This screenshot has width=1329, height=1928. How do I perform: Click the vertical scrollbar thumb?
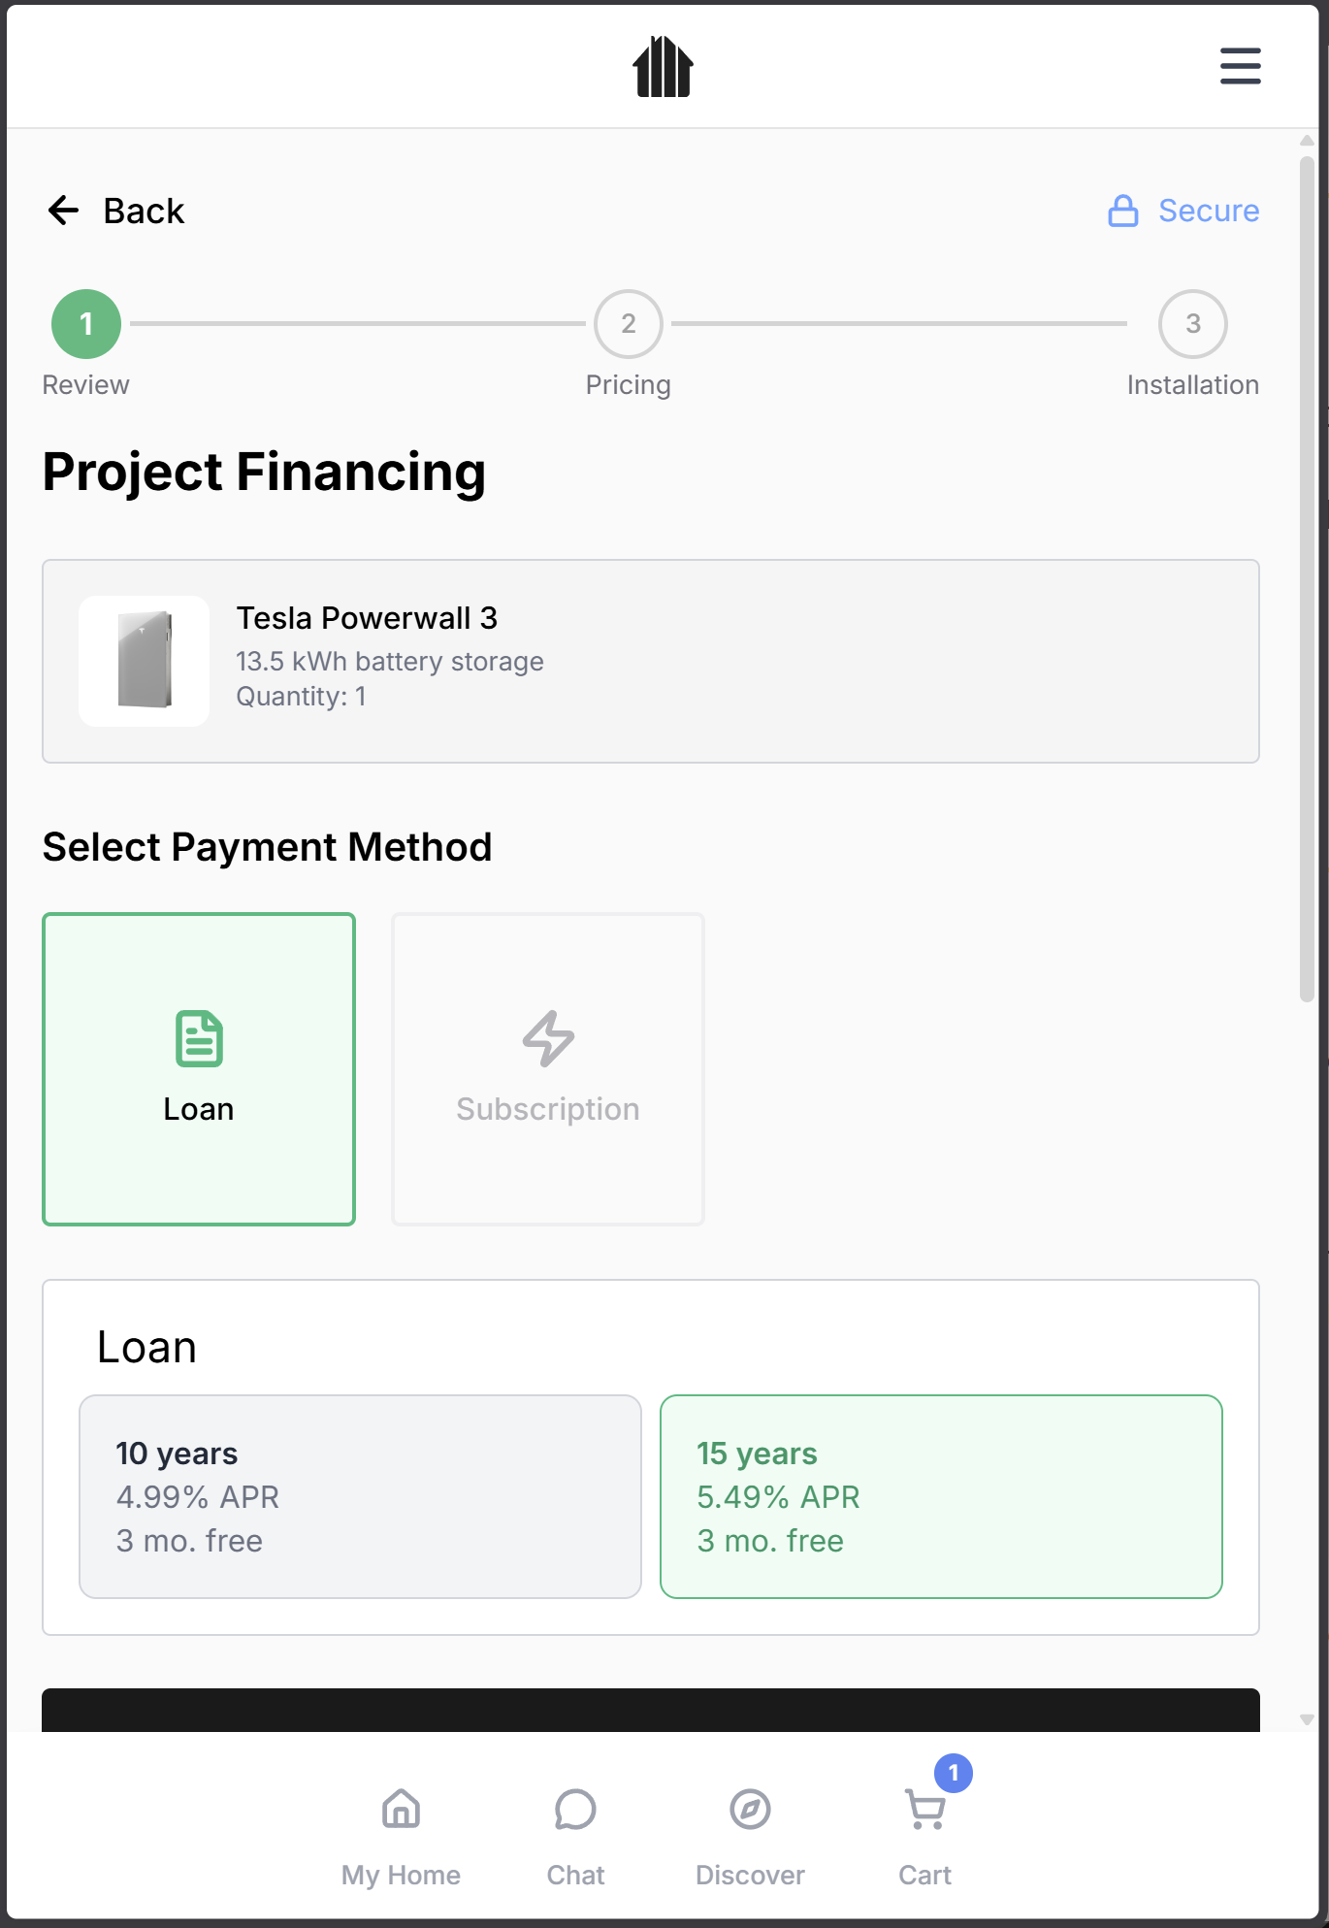1307,578
